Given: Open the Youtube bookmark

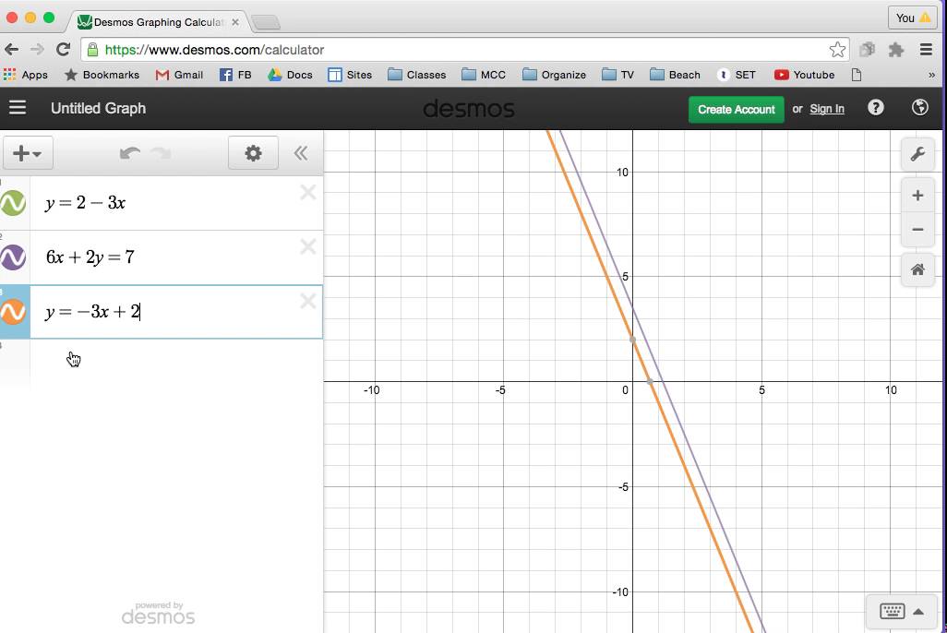Looking at the screenshot, I should pos(805,75).
